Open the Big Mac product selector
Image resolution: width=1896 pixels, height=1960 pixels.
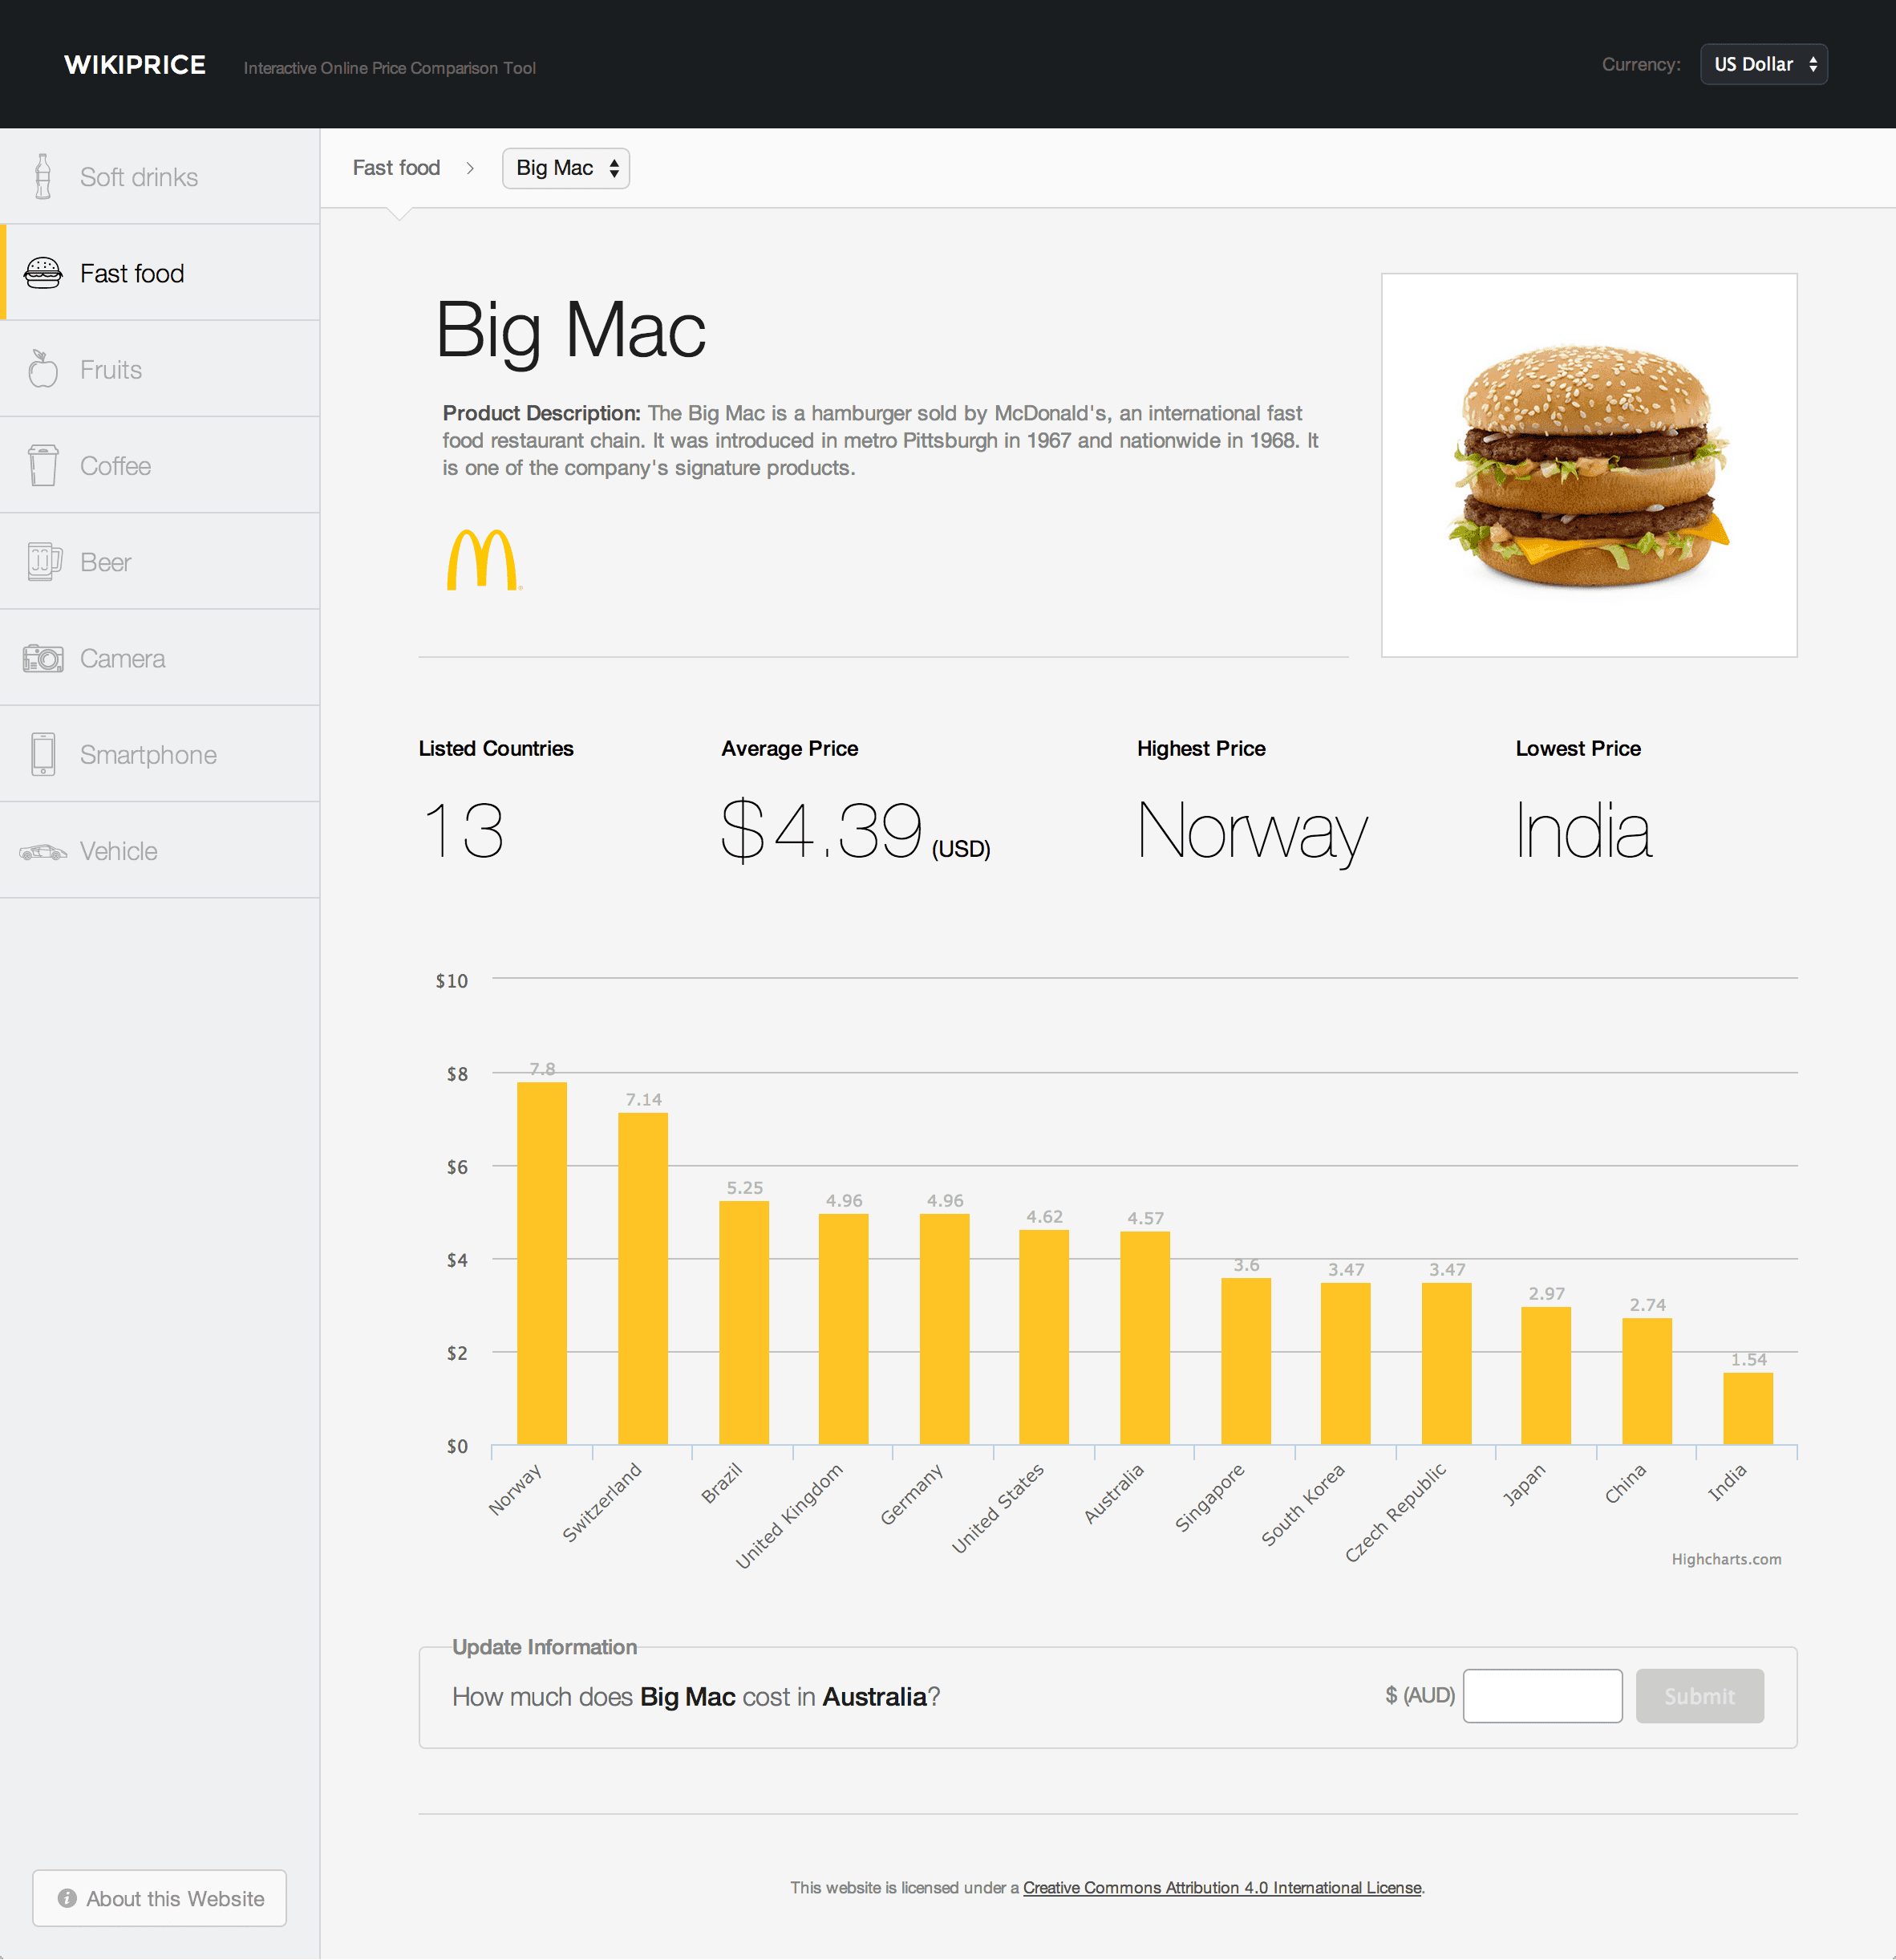[x=565, y=168]
